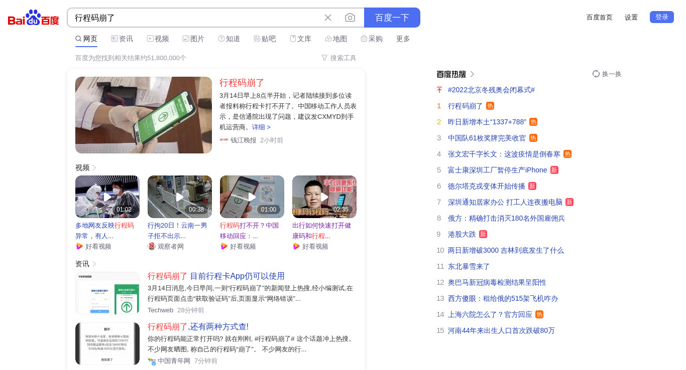Image resolution: width=686 pixels, height=370 pixels.
Task: Expand the 资讯 section chevron
Action: (94, 264)
